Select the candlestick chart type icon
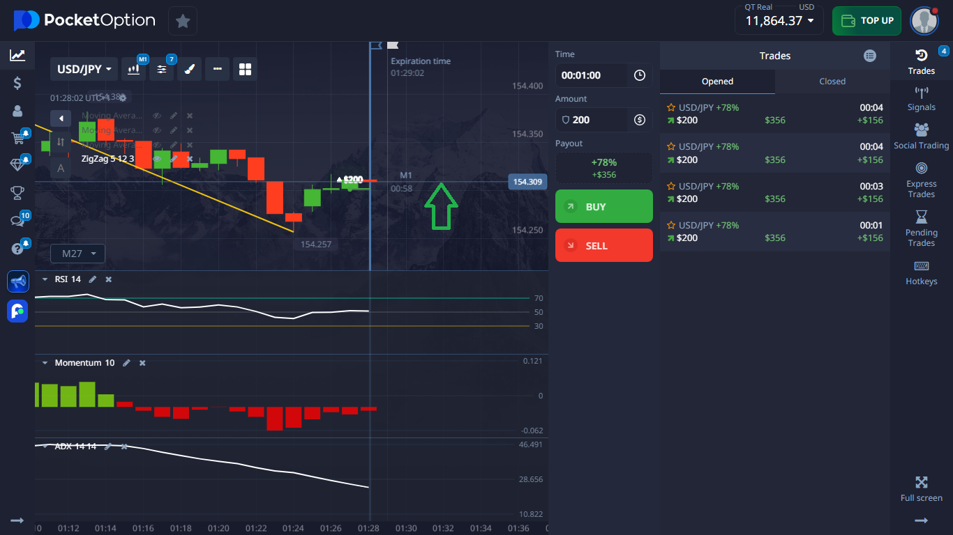Viewport: 953px width, 535px height. (x=134, y=69)
